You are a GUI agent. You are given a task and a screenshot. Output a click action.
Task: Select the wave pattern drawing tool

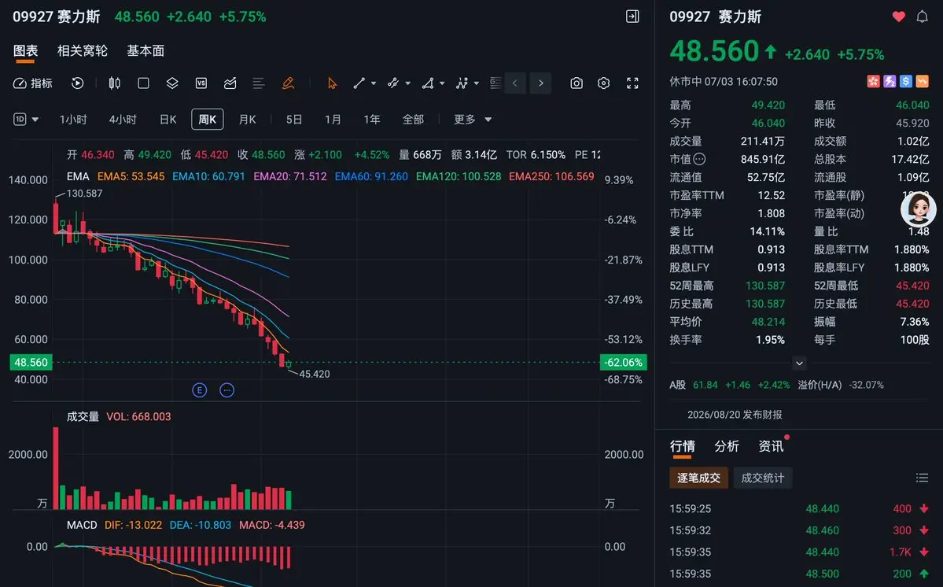462,83
